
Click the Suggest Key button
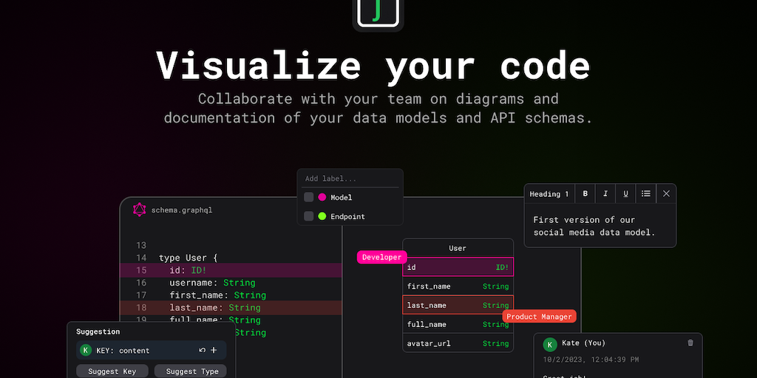(x=112, y=371)
